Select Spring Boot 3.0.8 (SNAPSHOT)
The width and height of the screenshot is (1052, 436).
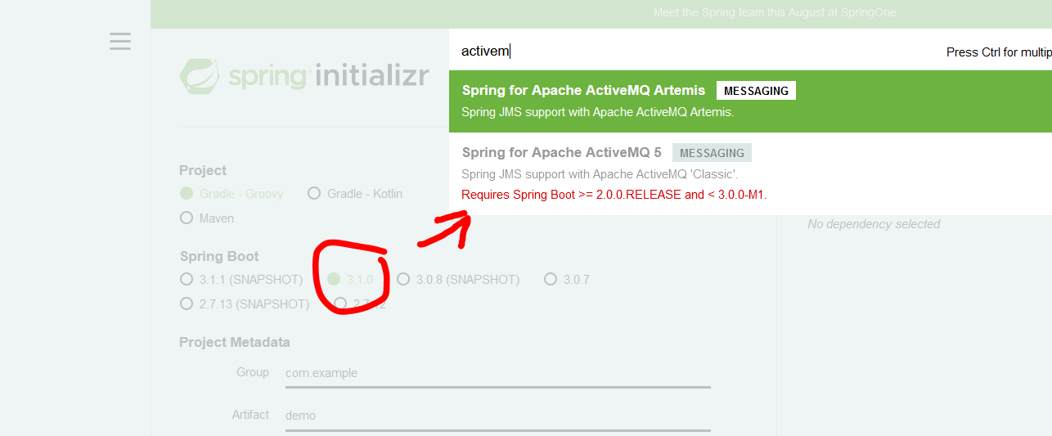(458, 280)
